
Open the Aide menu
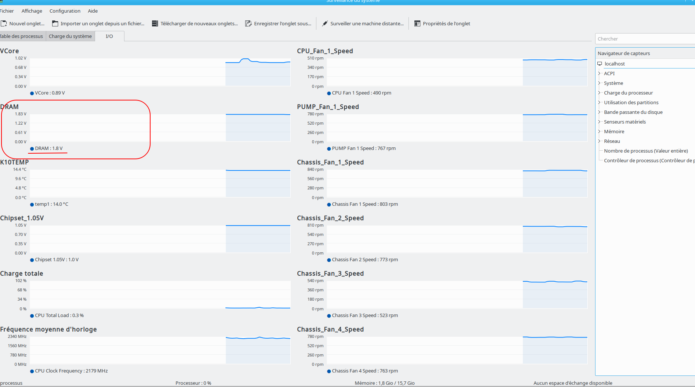click(93, 11)
